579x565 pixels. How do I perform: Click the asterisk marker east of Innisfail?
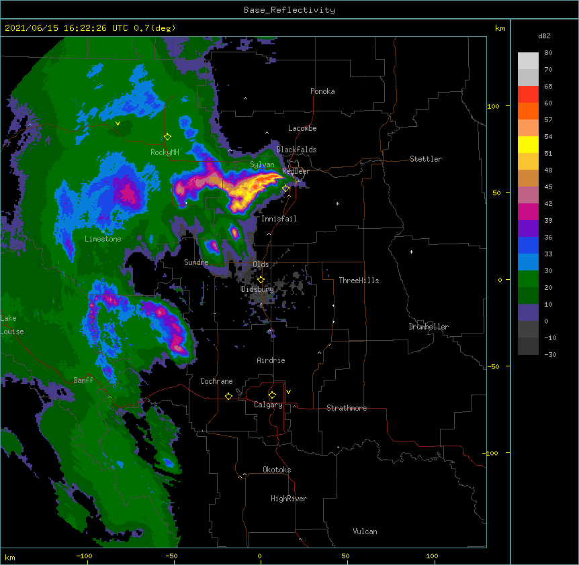coord(337,203)
